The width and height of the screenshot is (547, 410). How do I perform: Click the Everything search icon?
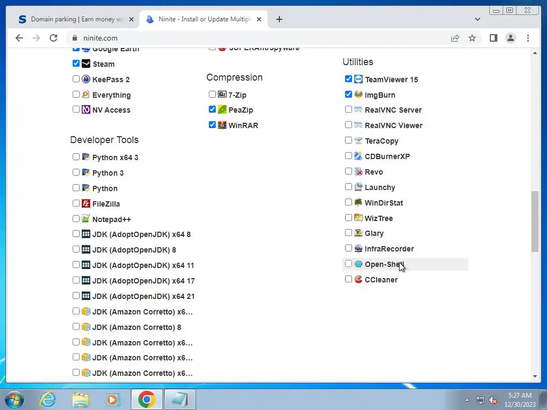point(86,94)
